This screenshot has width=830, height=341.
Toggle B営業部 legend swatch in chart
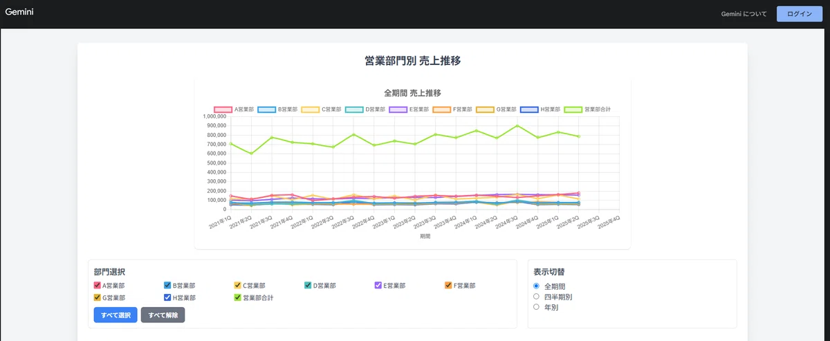[266, 109]
